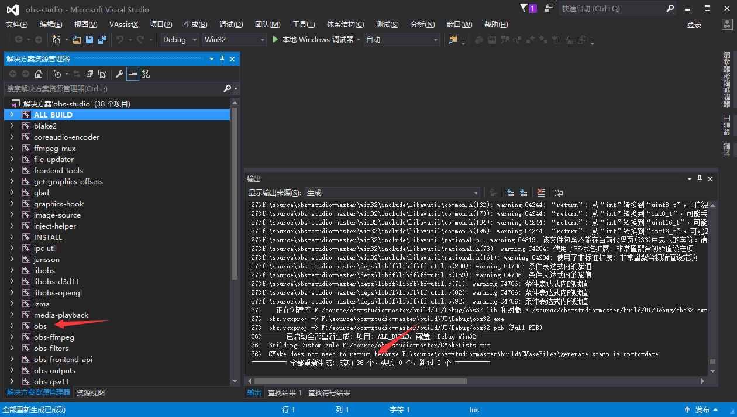Open the output source 生成 dropdown
Viewport: 737px width, 417px height.
point(392,193)
